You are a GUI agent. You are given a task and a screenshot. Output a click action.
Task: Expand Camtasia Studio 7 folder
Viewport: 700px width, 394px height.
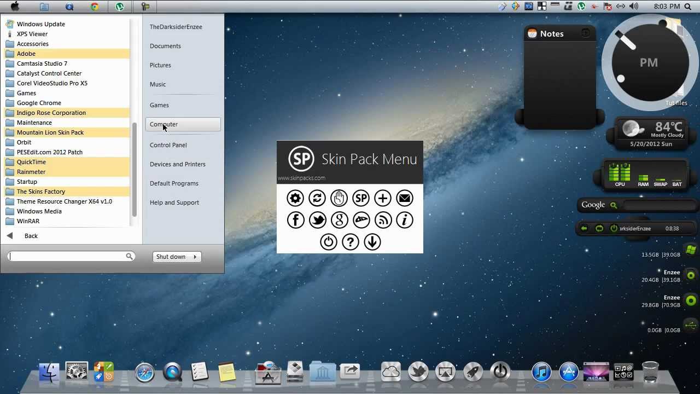[67, 63]
